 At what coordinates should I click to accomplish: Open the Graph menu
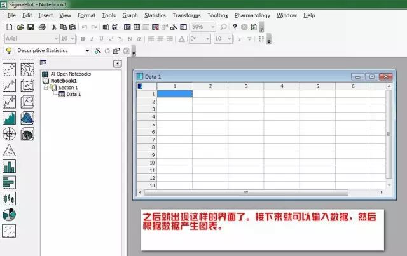click(130, 15)
